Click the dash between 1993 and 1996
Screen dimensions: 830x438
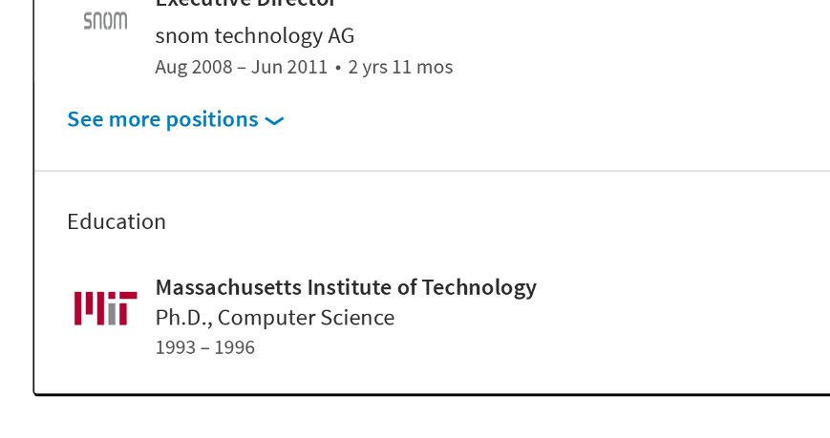click(x=203, y=347)
